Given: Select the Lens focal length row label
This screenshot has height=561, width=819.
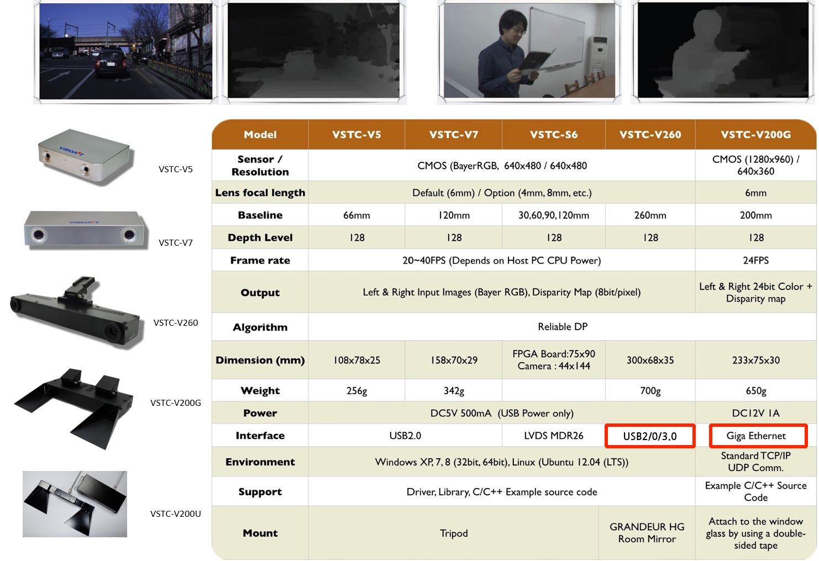Looking at the screenshot, I should coord(260,193).
